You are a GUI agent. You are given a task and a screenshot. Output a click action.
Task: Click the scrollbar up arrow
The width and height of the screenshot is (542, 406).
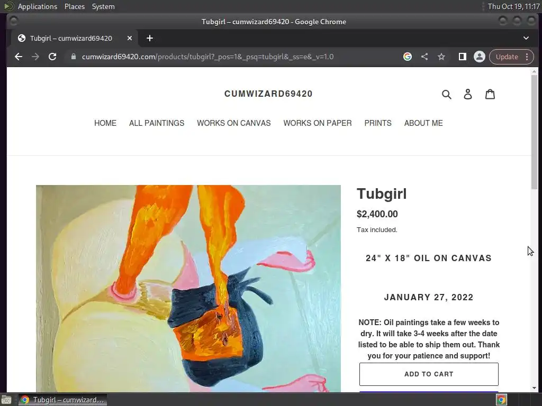pos(535,71)
